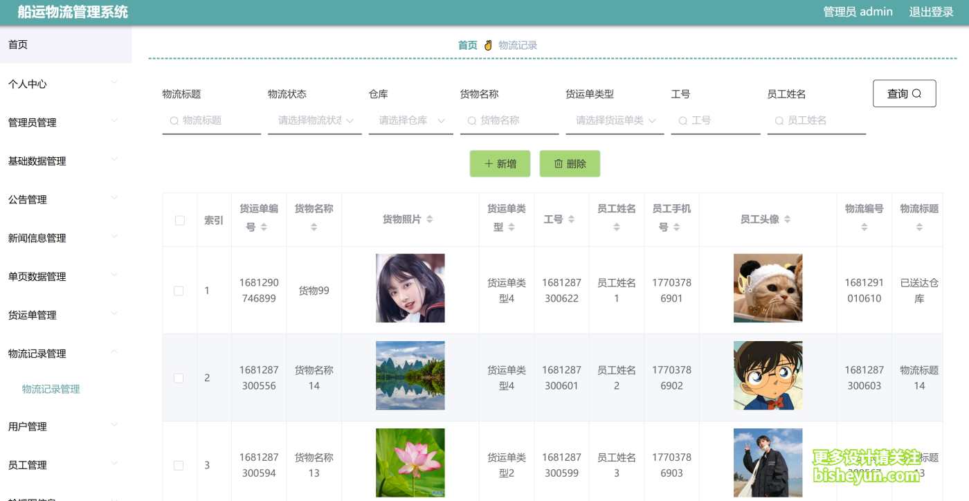Open the mountain lake cargo photo
The height and width of the screenshot is (501, 969).
pyautogui.click(x=410, y=375)
